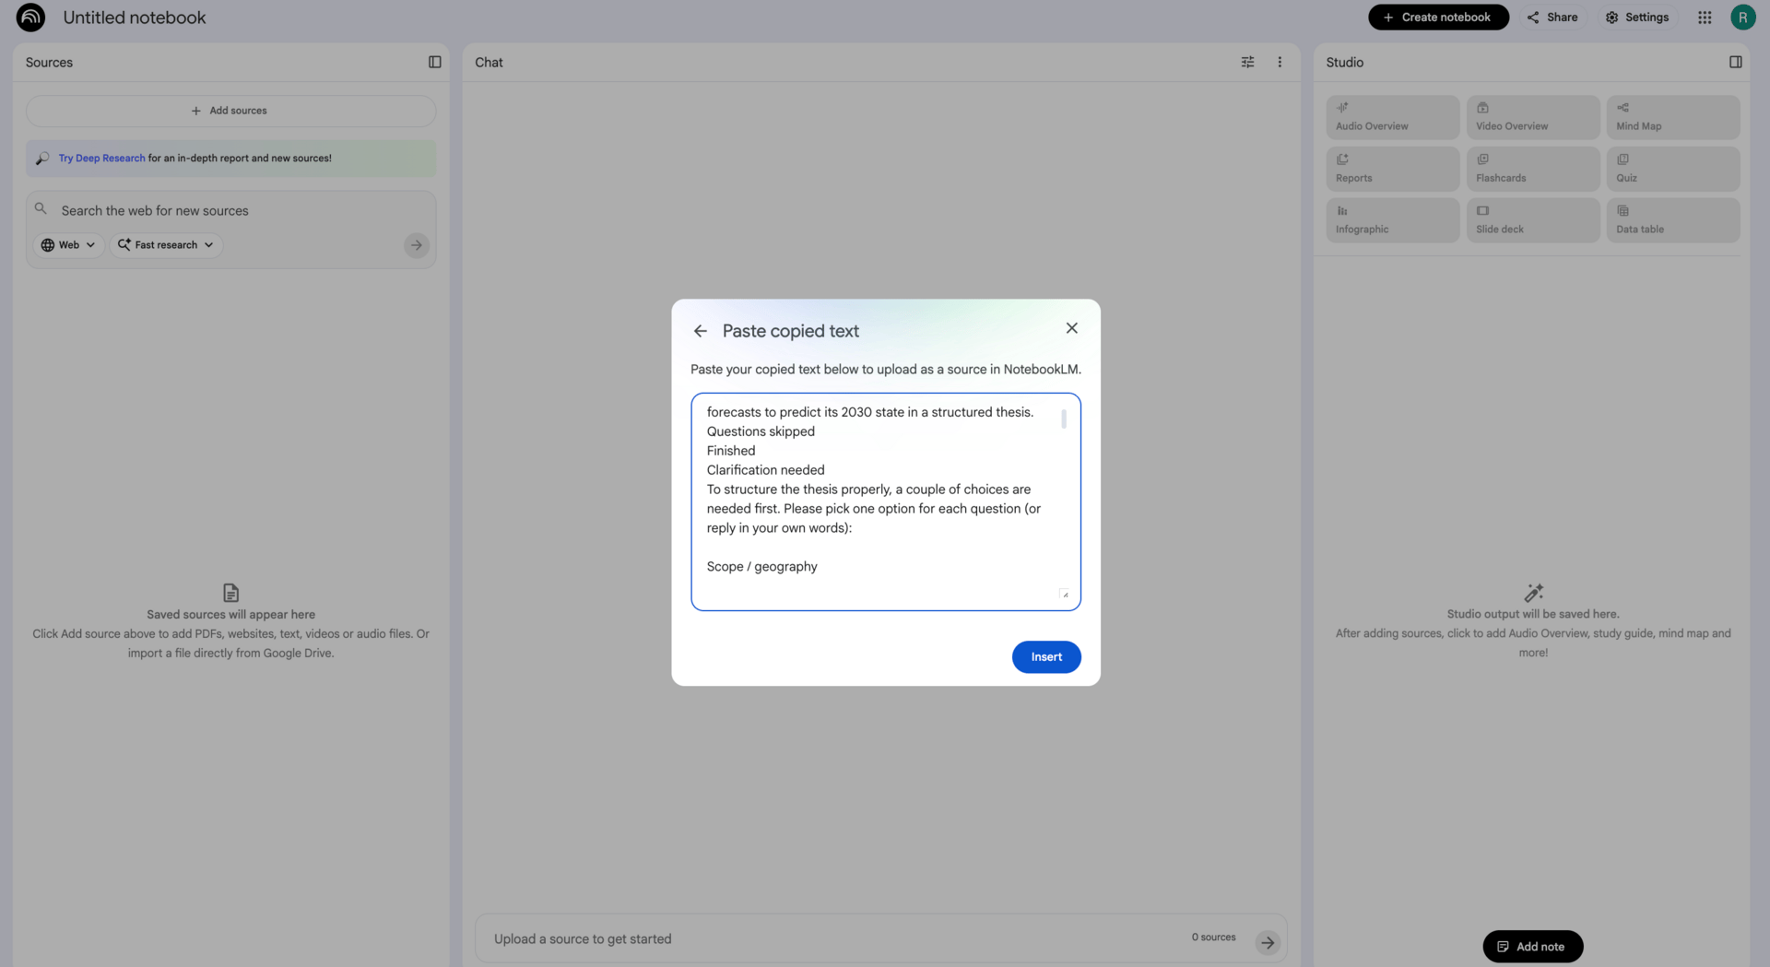Open Settings from the top bar
Viewport: 1770px width, 967px height.
[1637, 17]
